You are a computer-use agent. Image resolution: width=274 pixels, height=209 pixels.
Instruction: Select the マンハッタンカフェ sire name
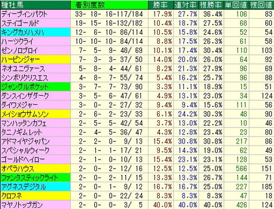[24, 123]
